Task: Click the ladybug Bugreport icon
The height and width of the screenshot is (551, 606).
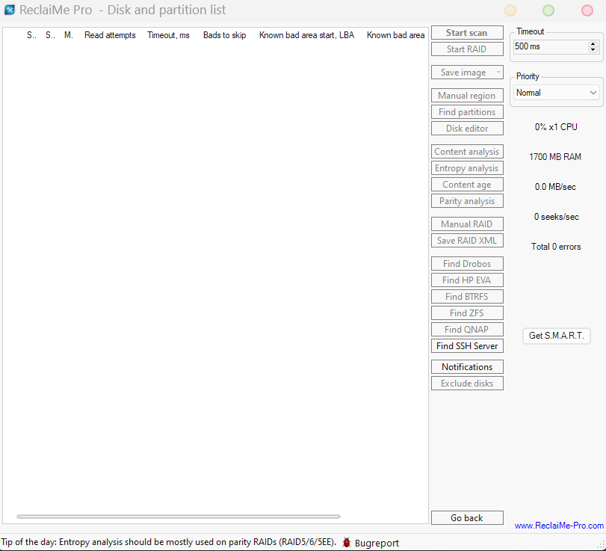Action: point(346,543)
